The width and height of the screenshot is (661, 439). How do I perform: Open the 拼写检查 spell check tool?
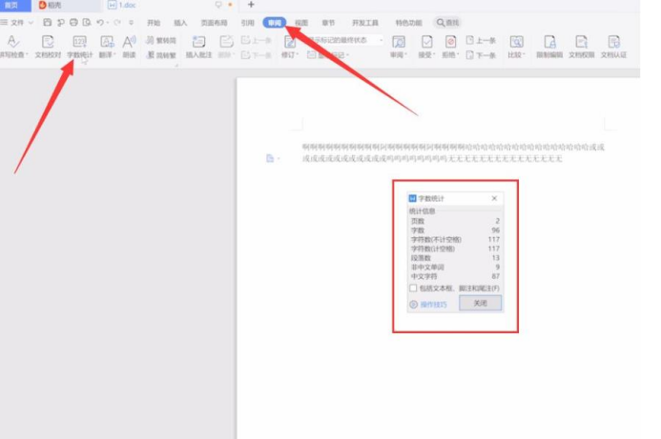point(12,47)
